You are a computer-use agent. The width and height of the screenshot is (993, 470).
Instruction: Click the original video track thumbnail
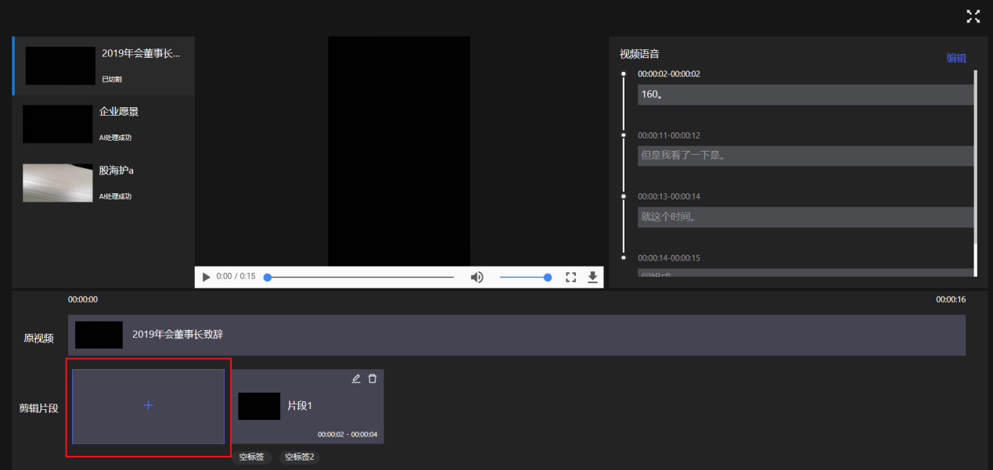tap(99, 335)
